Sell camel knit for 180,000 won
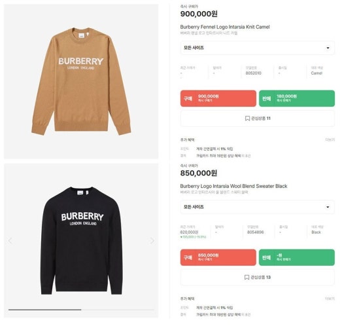 click(x=297, y=98)
